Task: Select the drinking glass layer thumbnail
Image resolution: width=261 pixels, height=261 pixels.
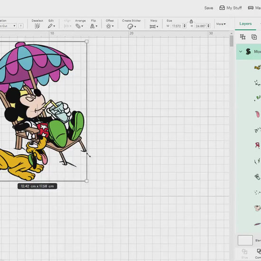Action: coord(258,177)
